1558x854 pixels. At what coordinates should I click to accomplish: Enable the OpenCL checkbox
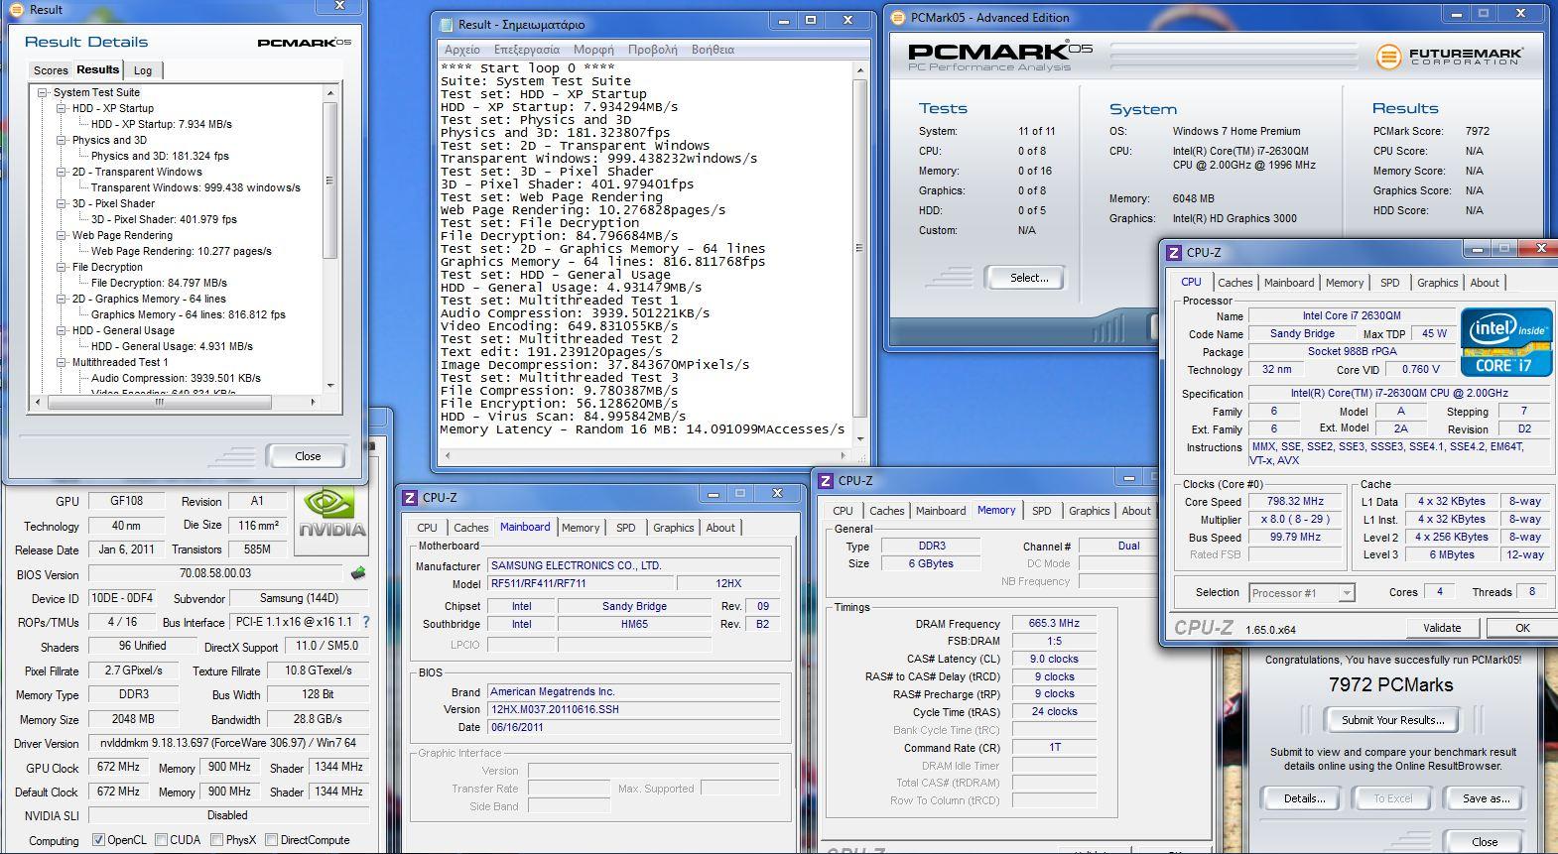click(x=98, y=840)
